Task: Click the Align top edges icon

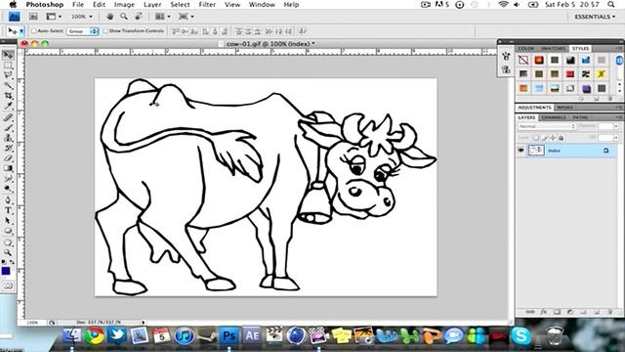Action: point(175,30)
